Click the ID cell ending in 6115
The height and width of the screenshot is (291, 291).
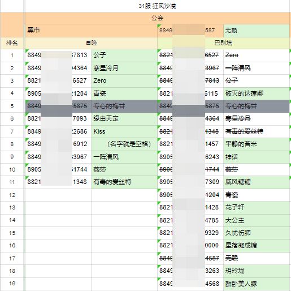[190, 93]
